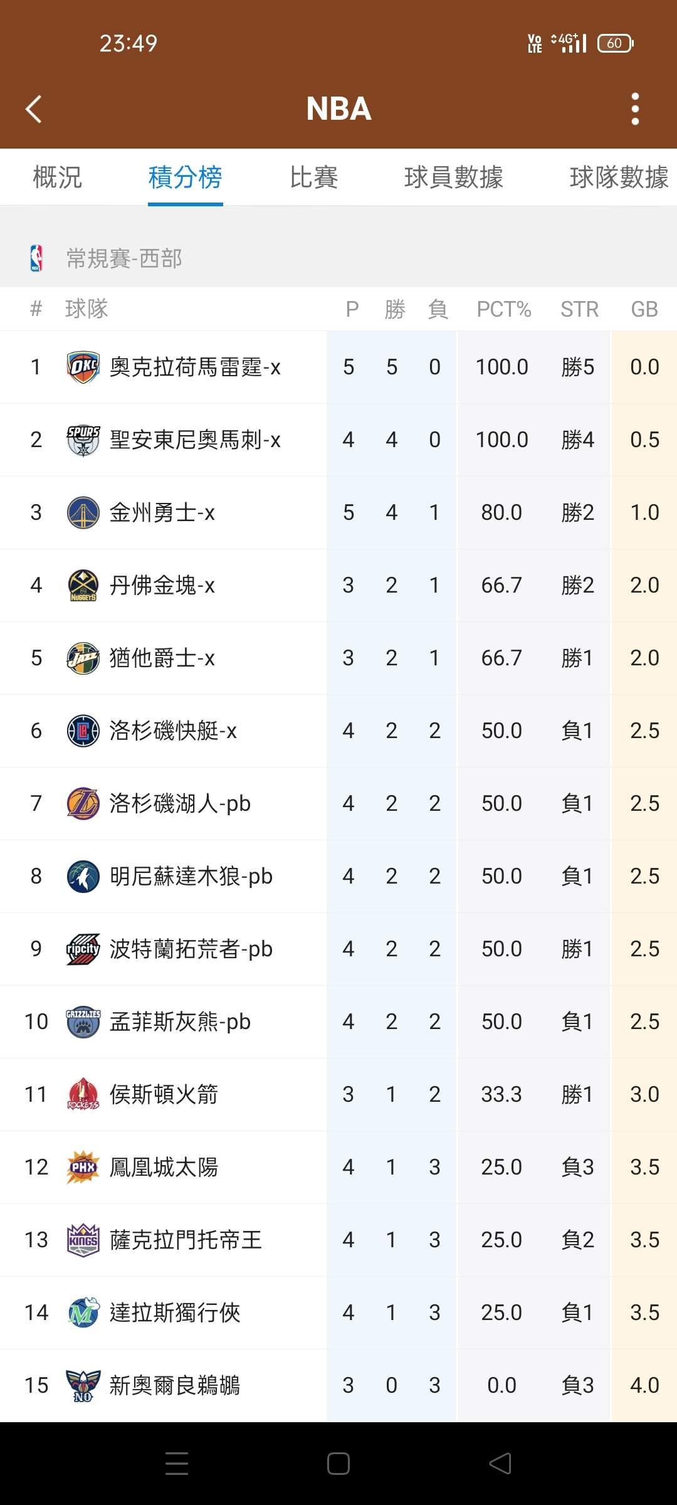The height and width of the screenshot is (1505, 677).
Task: Tap the Phoenix Suns logo
Action: click(x=83, y=1168)
